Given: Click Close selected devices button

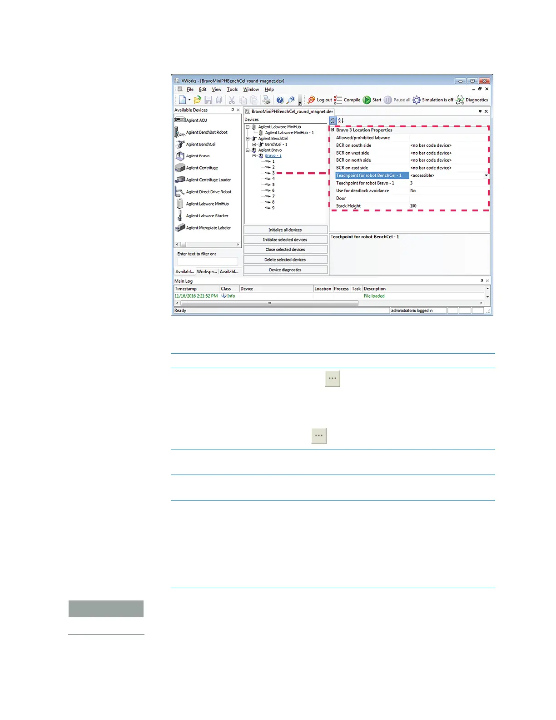Looking at the screenshot, I should coord(285,250).
